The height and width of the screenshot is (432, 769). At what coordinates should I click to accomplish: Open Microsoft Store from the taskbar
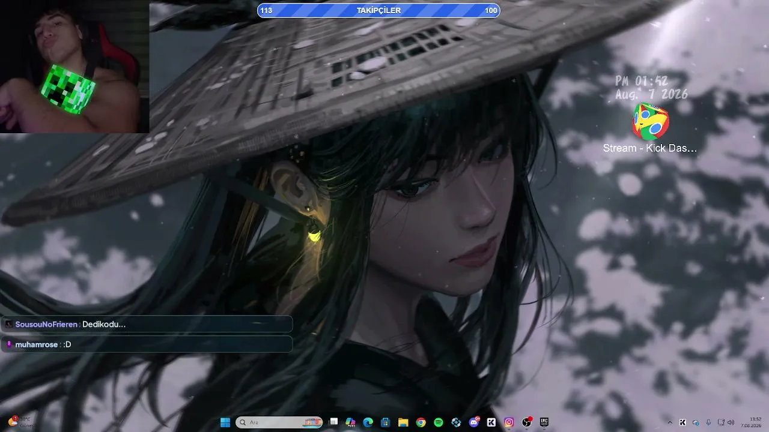point(386,422)
